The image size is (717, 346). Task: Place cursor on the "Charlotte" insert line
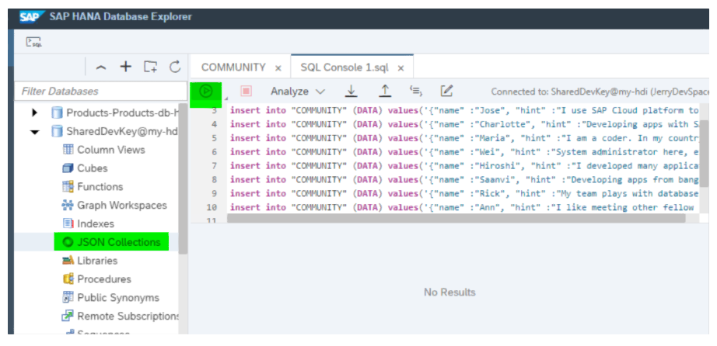464,124
